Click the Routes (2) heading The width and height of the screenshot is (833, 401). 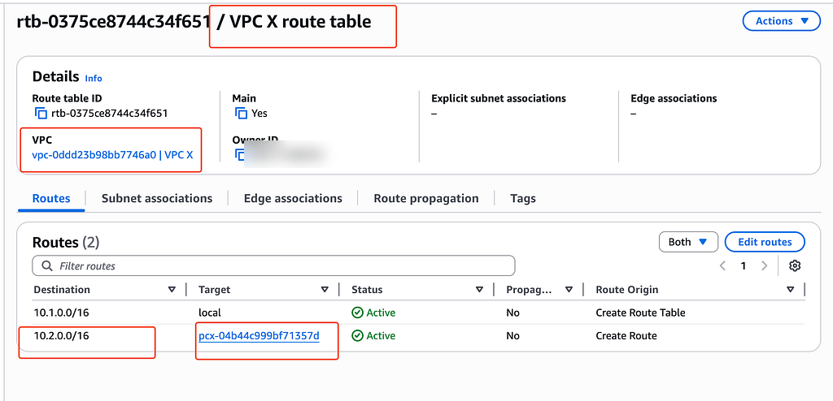[x=66, y=243]
